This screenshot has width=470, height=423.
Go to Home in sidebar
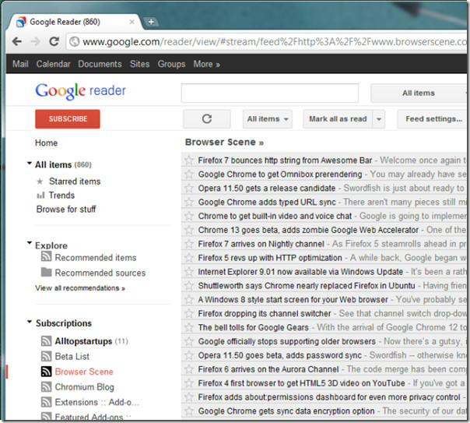pyautogui.click(x=46, y=143)
